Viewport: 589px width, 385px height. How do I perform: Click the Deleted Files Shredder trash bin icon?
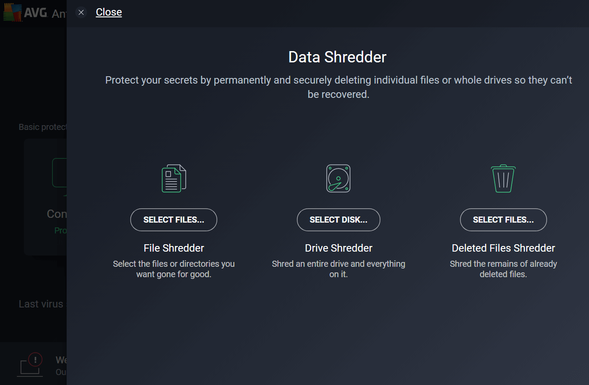[503, 178]
